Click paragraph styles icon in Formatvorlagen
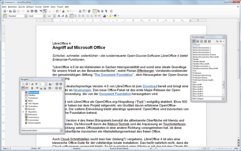 point(194,41)
